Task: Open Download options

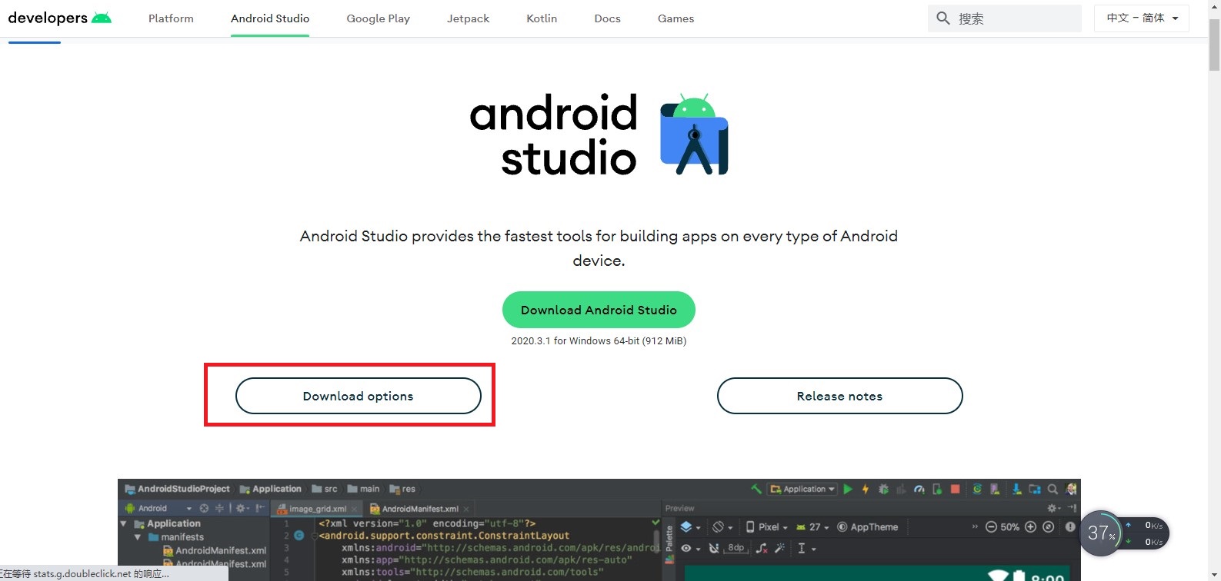Action: coord(358,396)
